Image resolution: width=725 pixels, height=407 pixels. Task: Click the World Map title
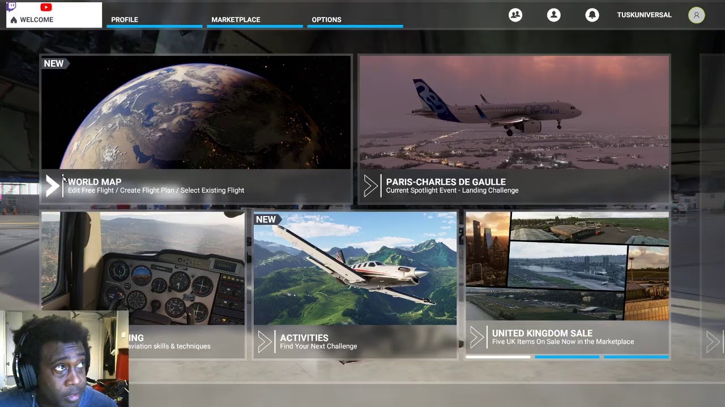pyautogui.click(x=95, y=182)
